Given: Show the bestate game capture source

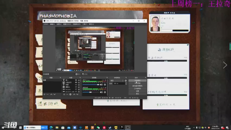Looking at the screenshot, I should point(76,89).
